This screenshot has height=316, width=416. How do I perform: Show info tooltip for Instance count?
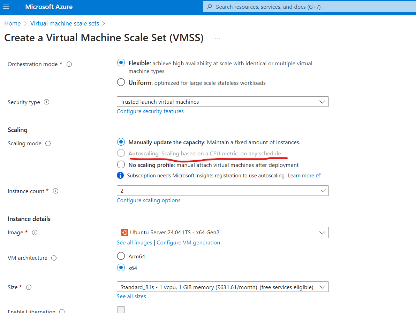pos(56,191)
